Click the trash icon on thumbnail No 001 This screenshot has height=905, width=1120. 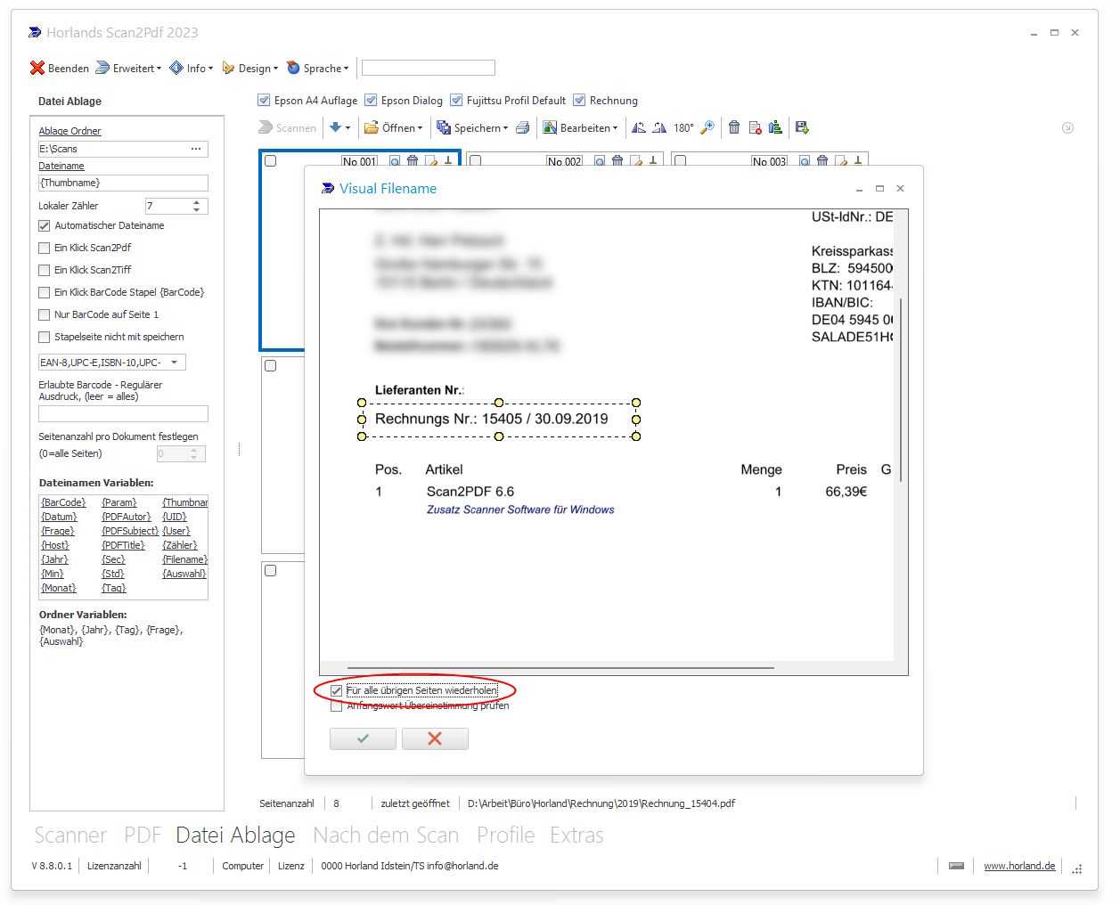coord(413,161)
